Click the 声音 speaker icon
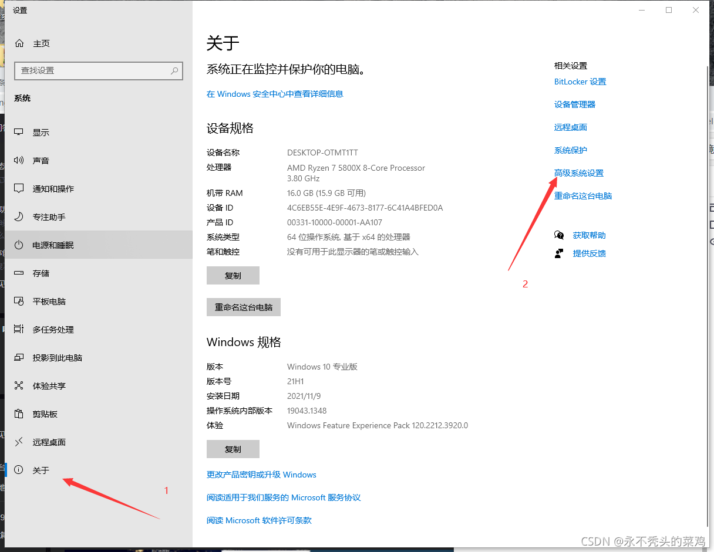Viewport: 714px width, 552px height. click(x=19, y=161)
